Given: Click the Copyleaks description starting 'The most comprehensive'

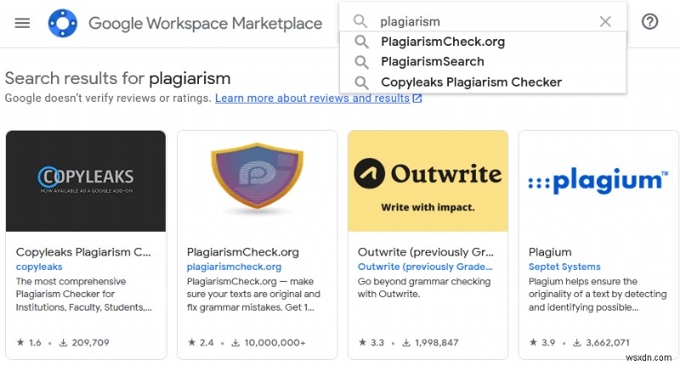Looking at the screenshot, I should (84, 295).
